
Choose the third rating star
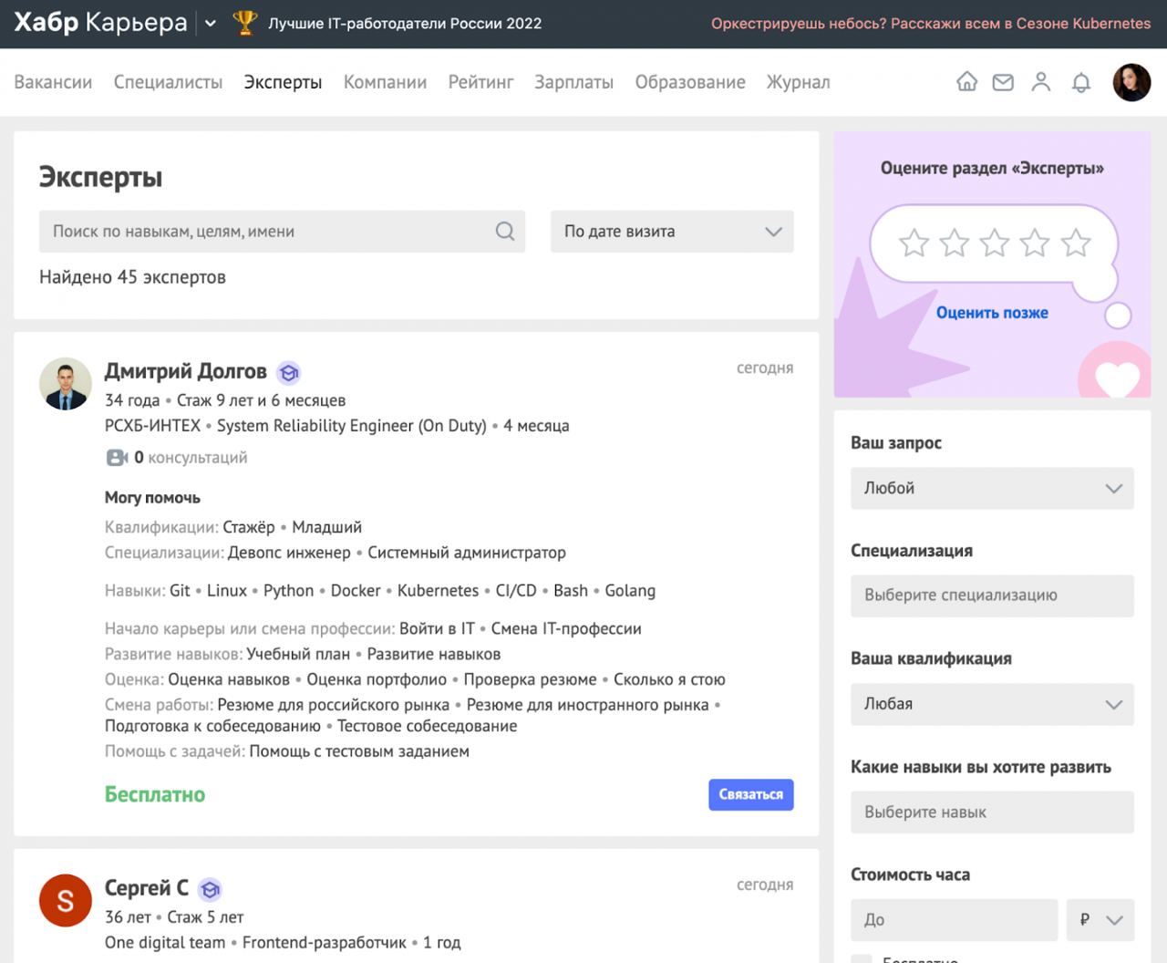pyautogui.click(x=995, y=243)
